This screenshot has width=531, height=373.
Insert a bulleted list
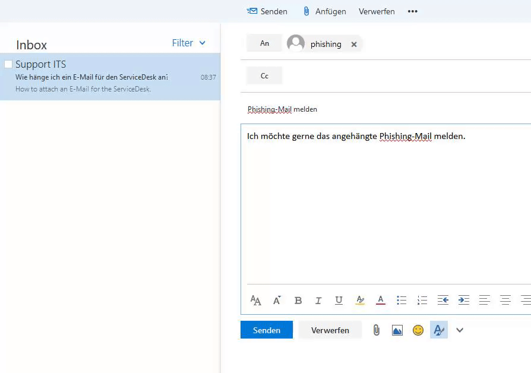click(x=402, y=301)
